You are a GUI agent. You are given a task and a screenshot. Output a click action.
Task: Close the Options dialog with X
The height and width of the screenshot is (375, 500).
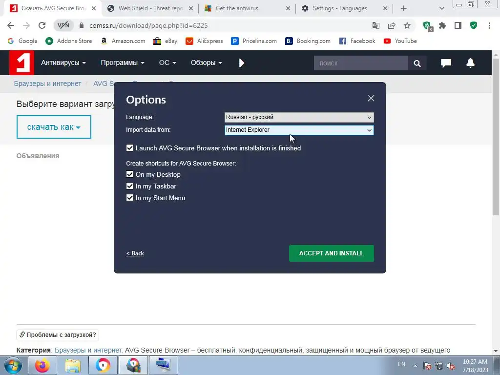point(371,98)
